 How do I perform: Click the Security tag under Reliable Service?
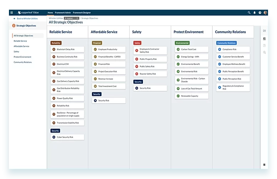55,131
